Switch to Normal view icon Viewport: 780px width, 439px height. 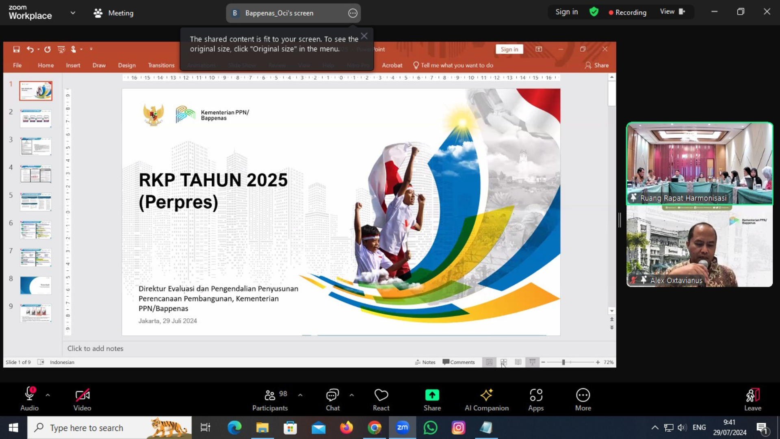pyautogui.click(x=489, y=362)
